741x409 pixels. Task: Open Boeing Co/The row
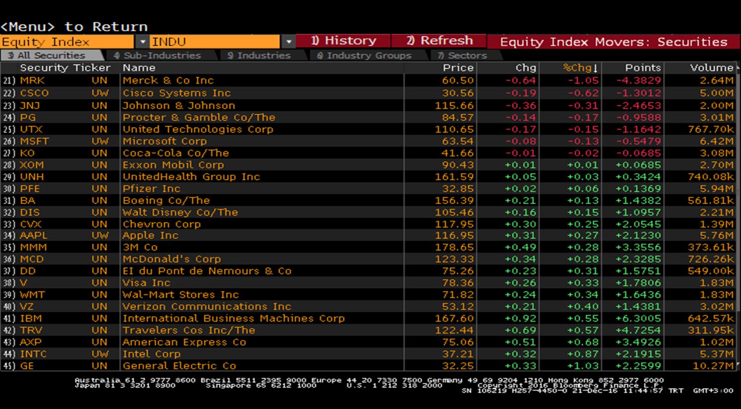[369, 200]
